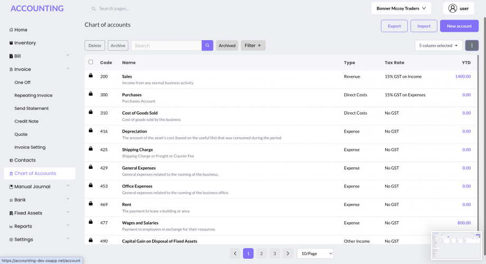Open One Off invoice submenu item
Viewport: 486px width, 264px height.
point(22,82)
